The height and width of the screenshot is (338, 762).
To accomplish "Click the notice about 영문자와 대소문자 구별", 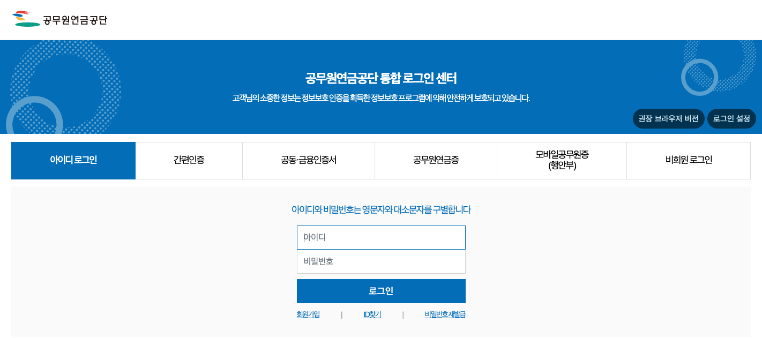I will click(x=381, y=209).
